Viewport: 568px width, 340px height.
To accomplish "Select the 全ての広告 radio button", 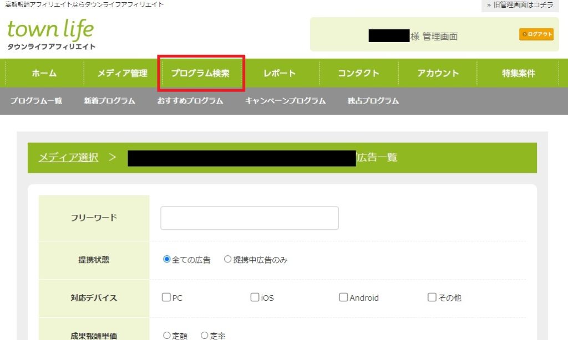I will click(166, 259).
